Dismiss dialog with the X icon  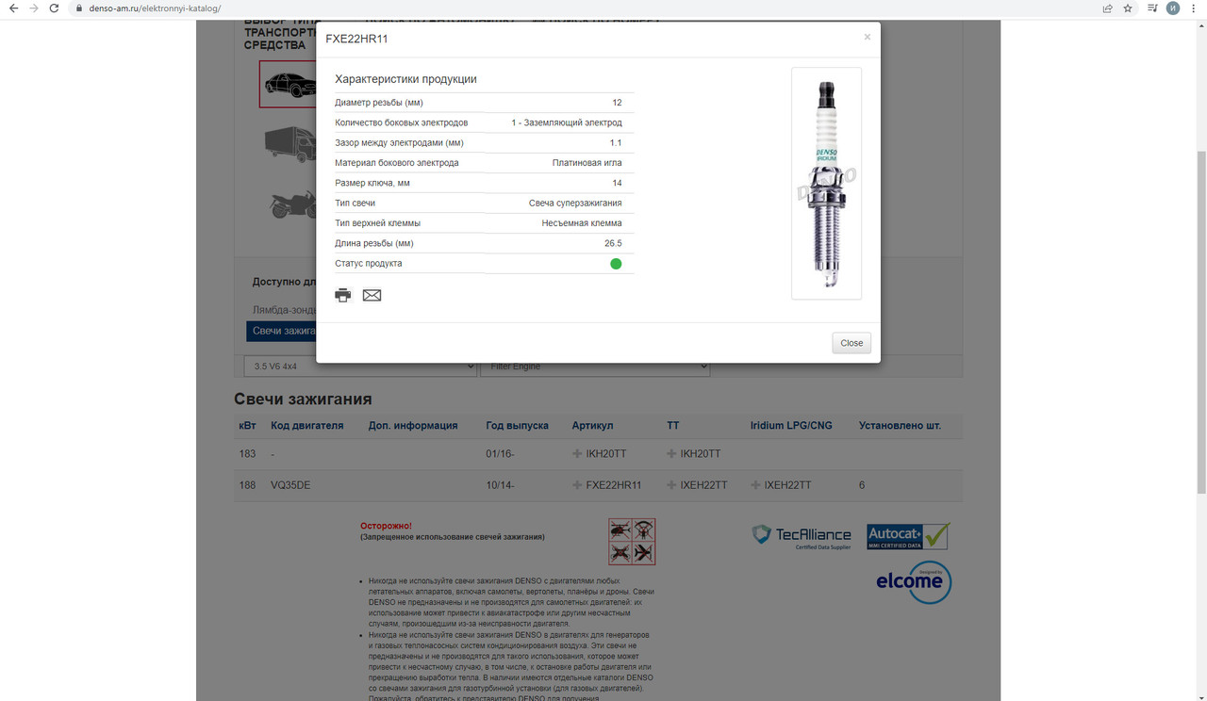pos(867,38)
